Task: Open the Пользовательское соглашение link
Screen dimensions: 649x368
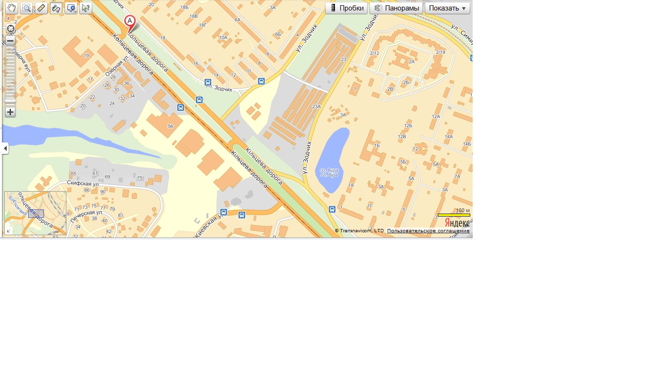Action: coord(428,231)
